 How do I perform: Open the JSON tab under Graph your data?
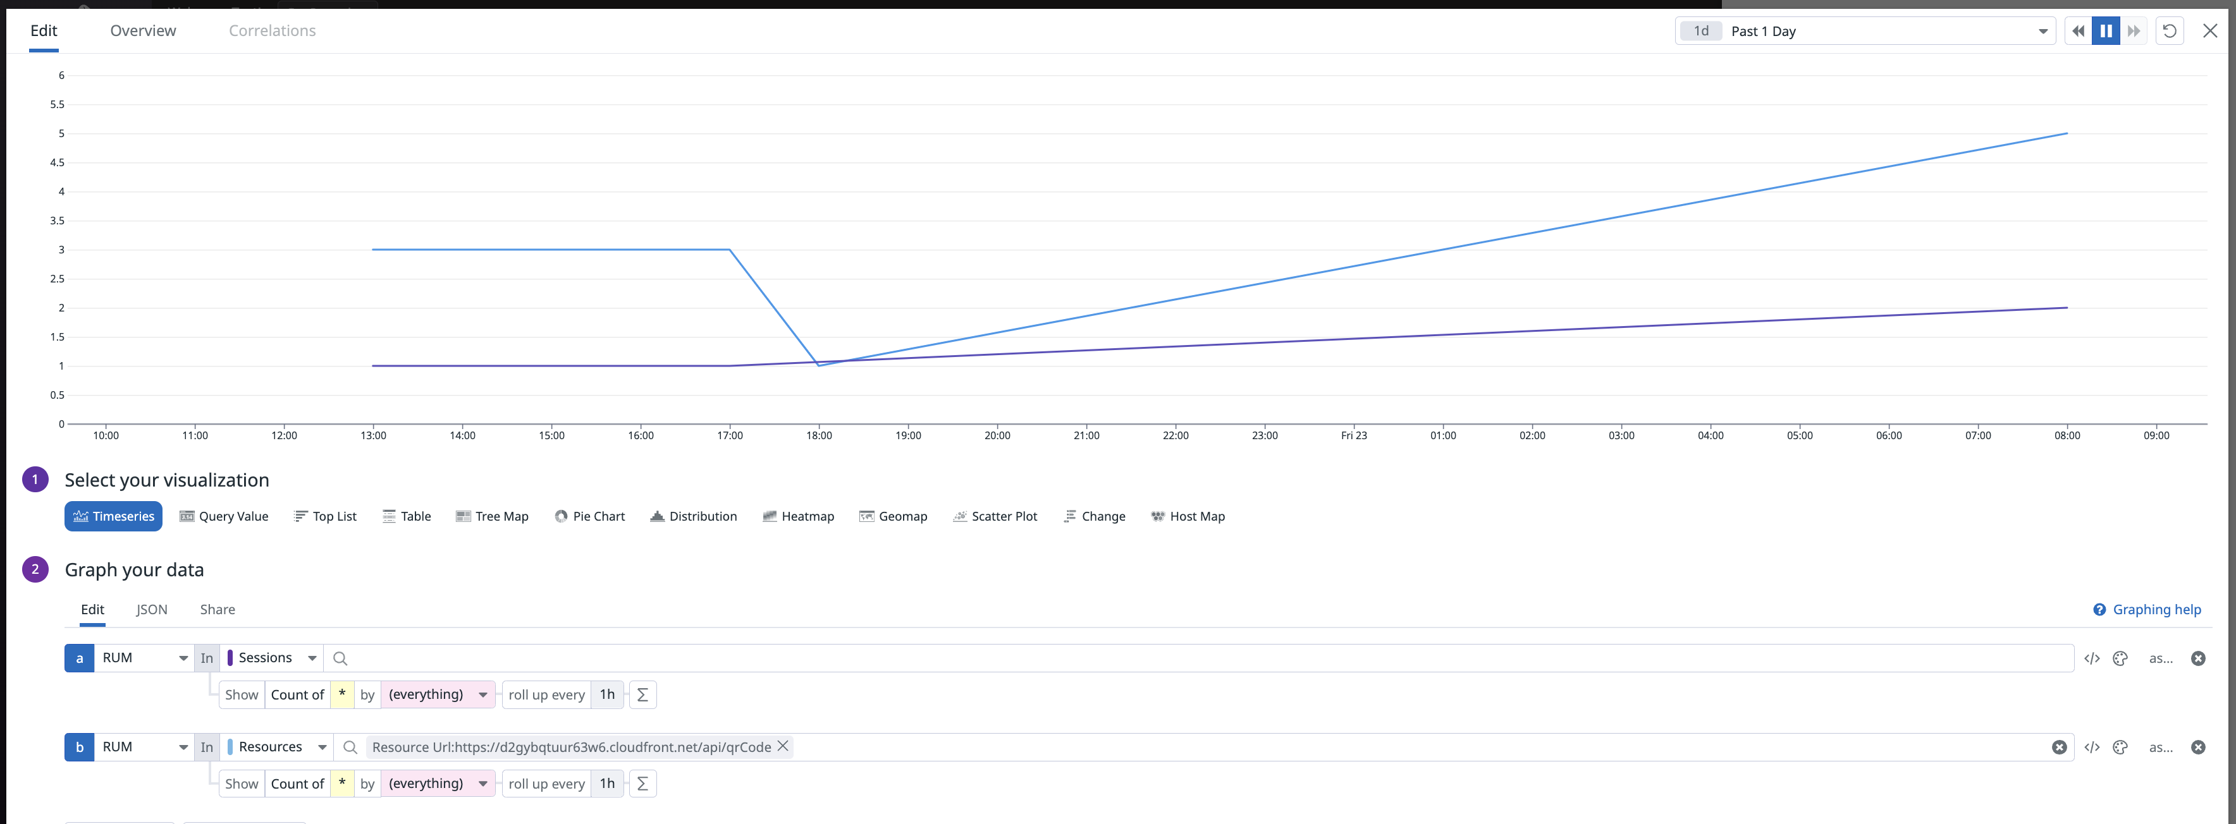[152, 610]
